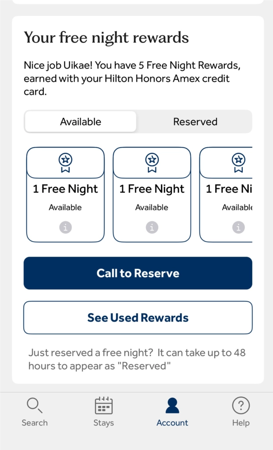Select the partially visible third Free Night card
The image size is (273, 450).
(x=226, y=195)
